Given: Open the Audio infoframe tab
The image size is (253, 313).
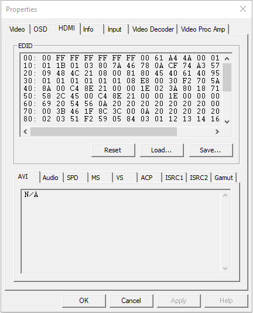Looking at the screenshot, I should pyautogui.click(x=52, y=178).
